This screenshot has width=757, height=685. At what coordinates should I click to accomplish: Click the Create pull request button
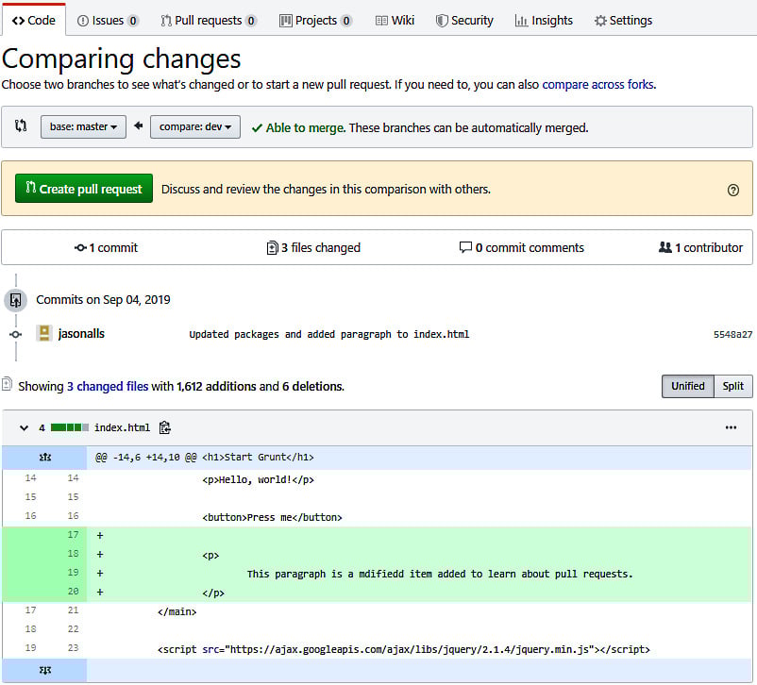[x=84, y=189]
